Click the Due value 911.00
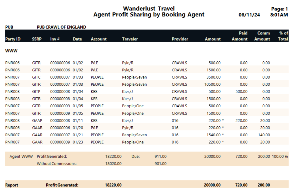Screen dimensions: 293x191 pos(160,157)
